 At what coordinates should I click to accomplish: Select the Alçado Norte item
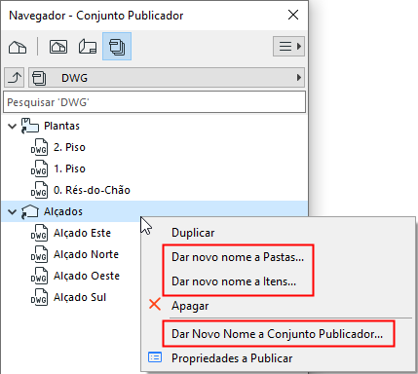click(x=86, y=254)
